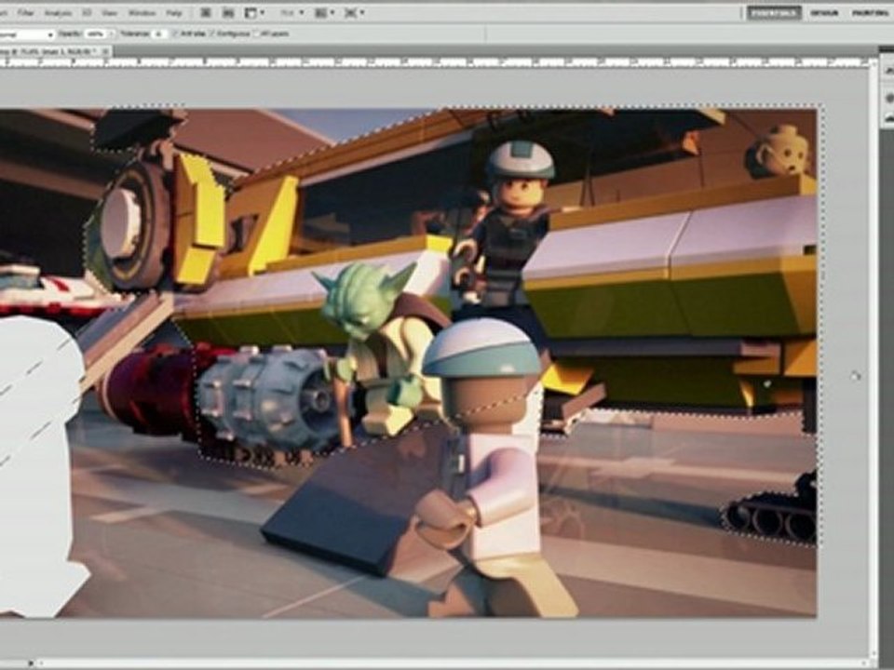This screenshot has width=894, height=670.
Task: Click the Opacity value field
Action: tap(95, 34)
